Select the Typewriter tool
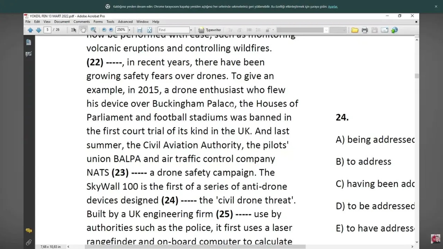The width and height of the screenshot is (443, 249). click(x=210, y=30)
